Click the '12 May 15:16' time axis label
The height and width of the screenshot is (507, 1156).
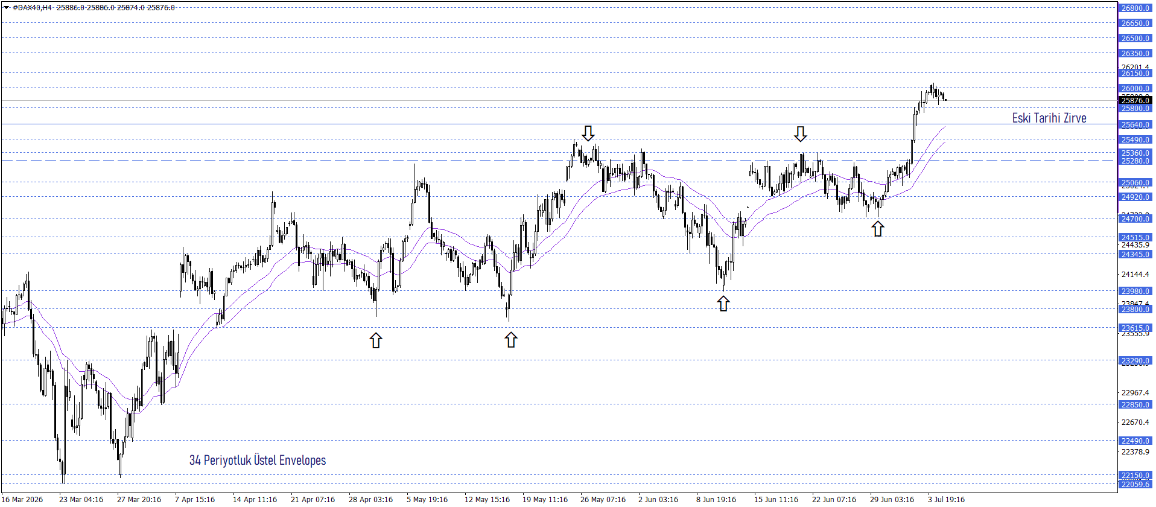tap(487, 499)
